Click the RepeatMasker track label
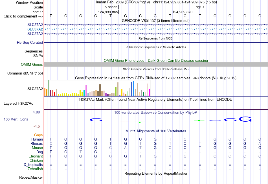 tap(31, 178)
